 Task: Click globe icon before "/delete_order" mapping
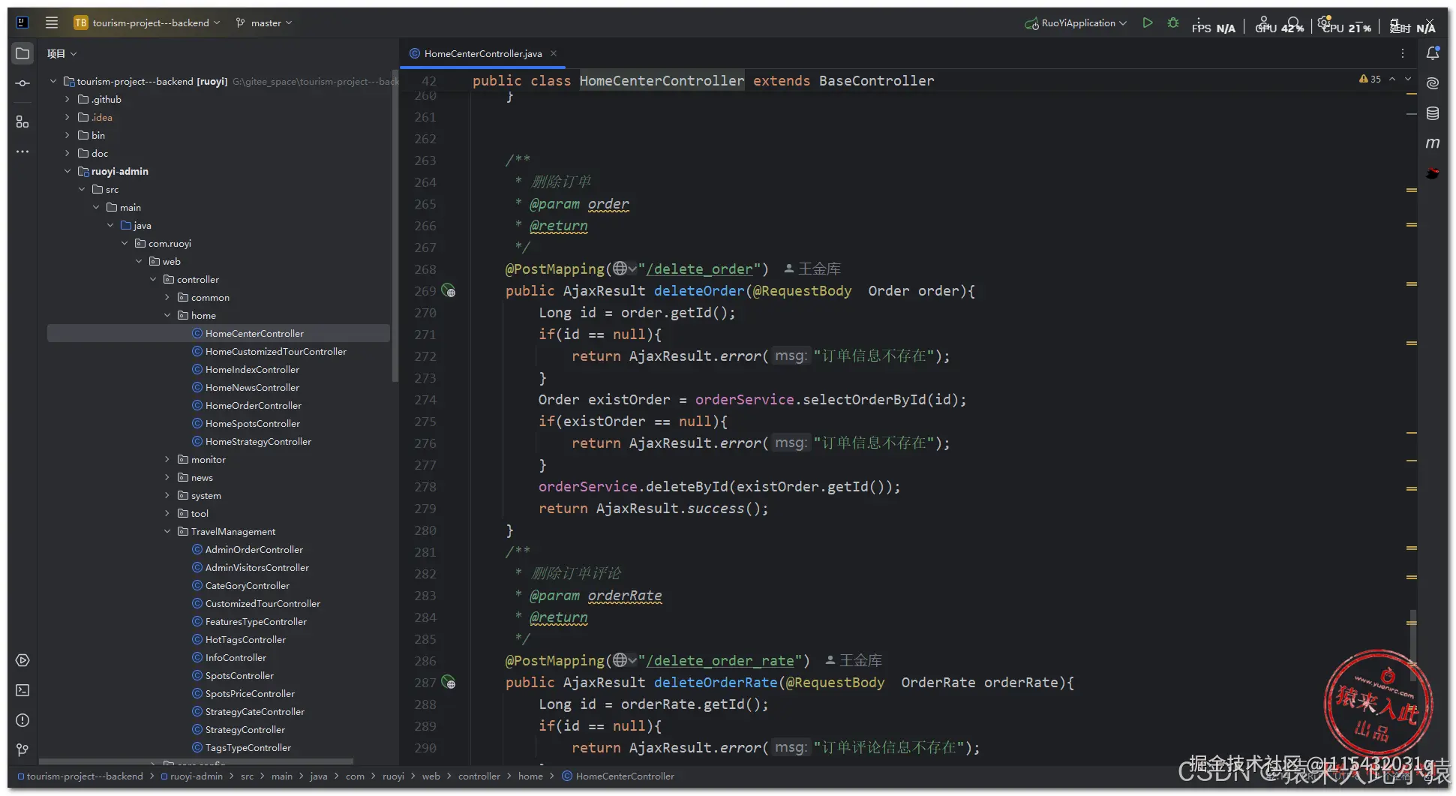pyautogui.click(x=620, y=269)
